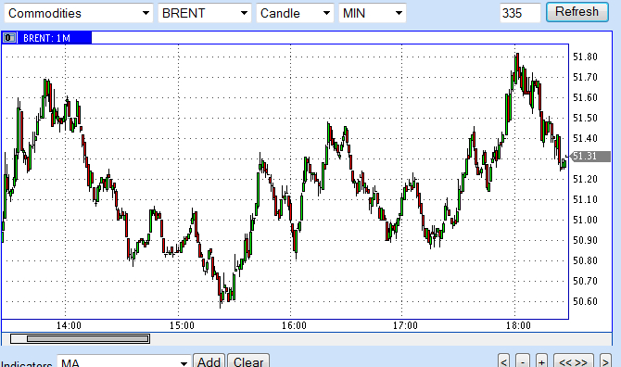
Task: Click the < scroll-left chart button
Action: (504, 361)
